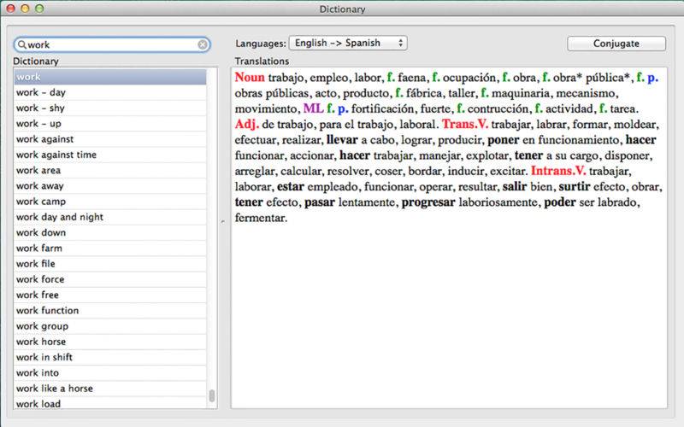The image size is (684, 427).
Task: Click the Conjugate button
Action: point(616,44)
